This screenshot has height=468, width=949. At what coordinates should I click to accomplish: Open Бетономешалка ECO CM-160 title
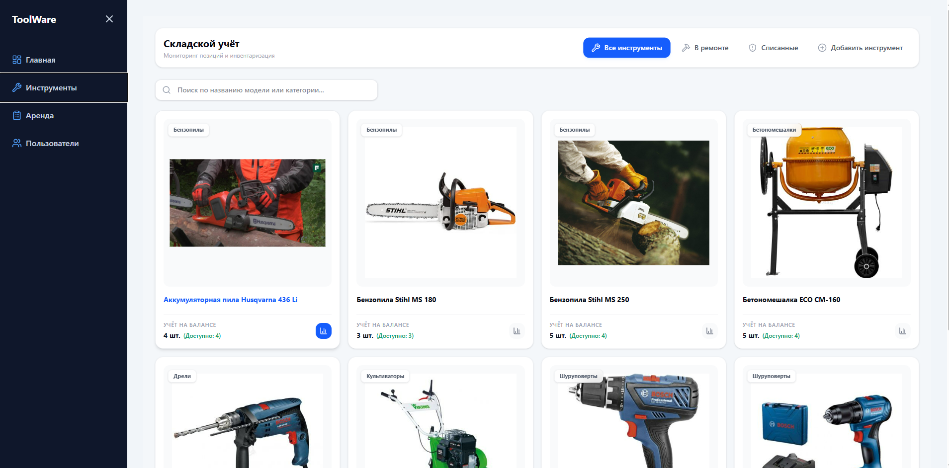click(791, 300)
